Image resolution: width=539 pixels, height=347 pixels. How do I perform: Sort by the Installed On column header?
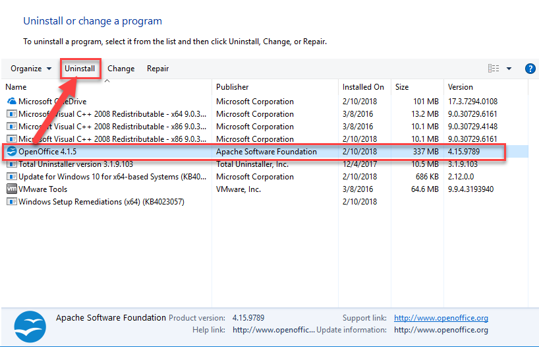click(x=363, y=87)
